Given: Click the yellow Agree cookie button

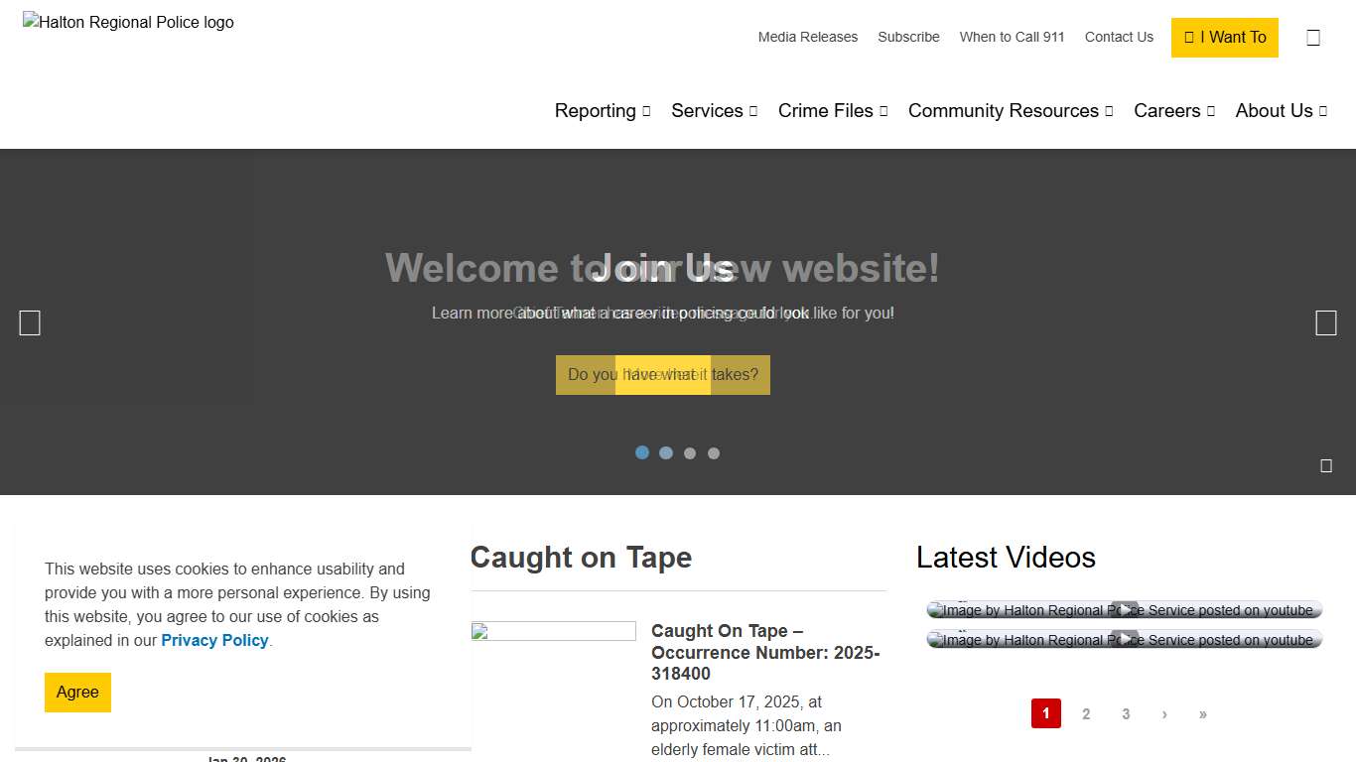Looking at the screenshot, I should (77, 693).
